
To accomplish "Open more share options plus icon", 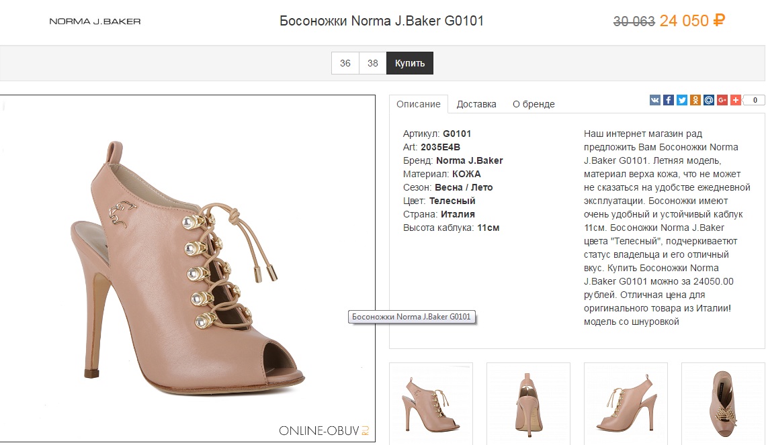I will [x=736, y=100].
